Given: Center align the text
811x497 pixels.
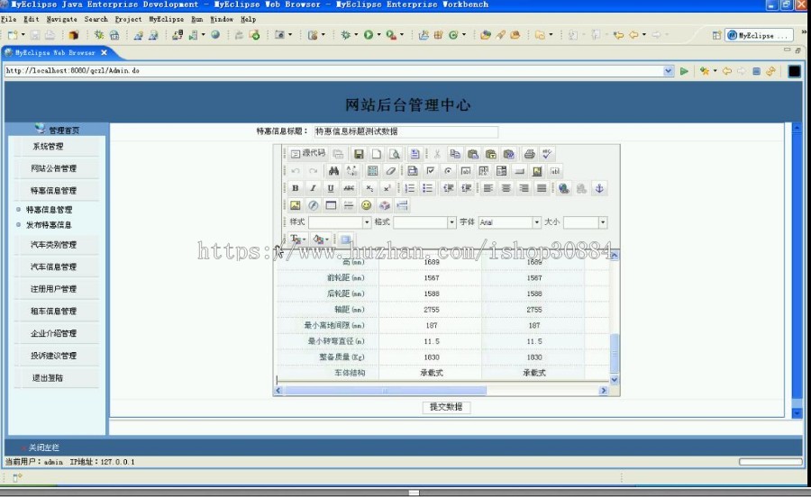Looking at the screenshot, I should pos(506,188).
